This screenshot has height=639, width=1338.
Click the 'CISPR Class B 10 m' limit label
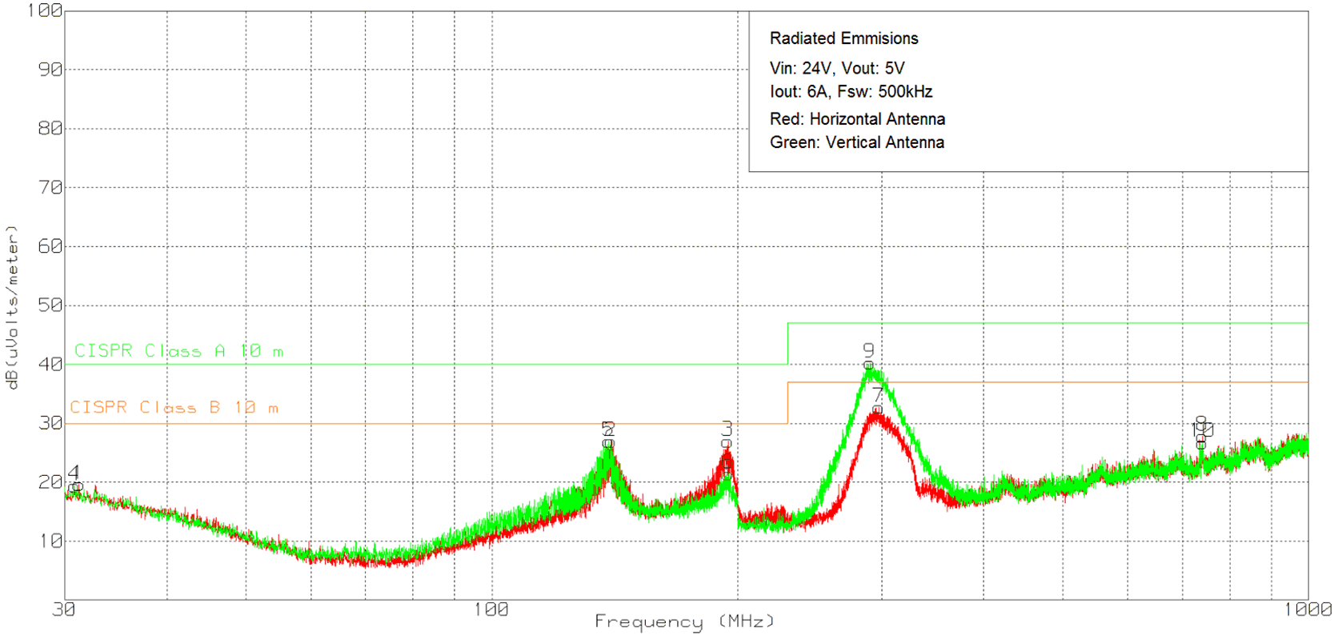tap(174, 407)
